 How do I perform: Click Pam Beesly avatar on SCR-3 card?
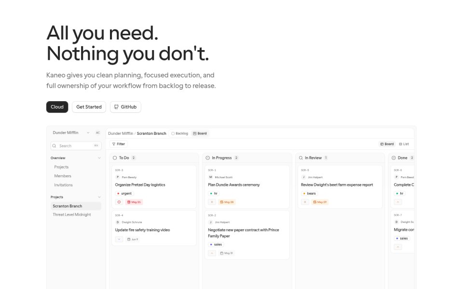[118, 177]
